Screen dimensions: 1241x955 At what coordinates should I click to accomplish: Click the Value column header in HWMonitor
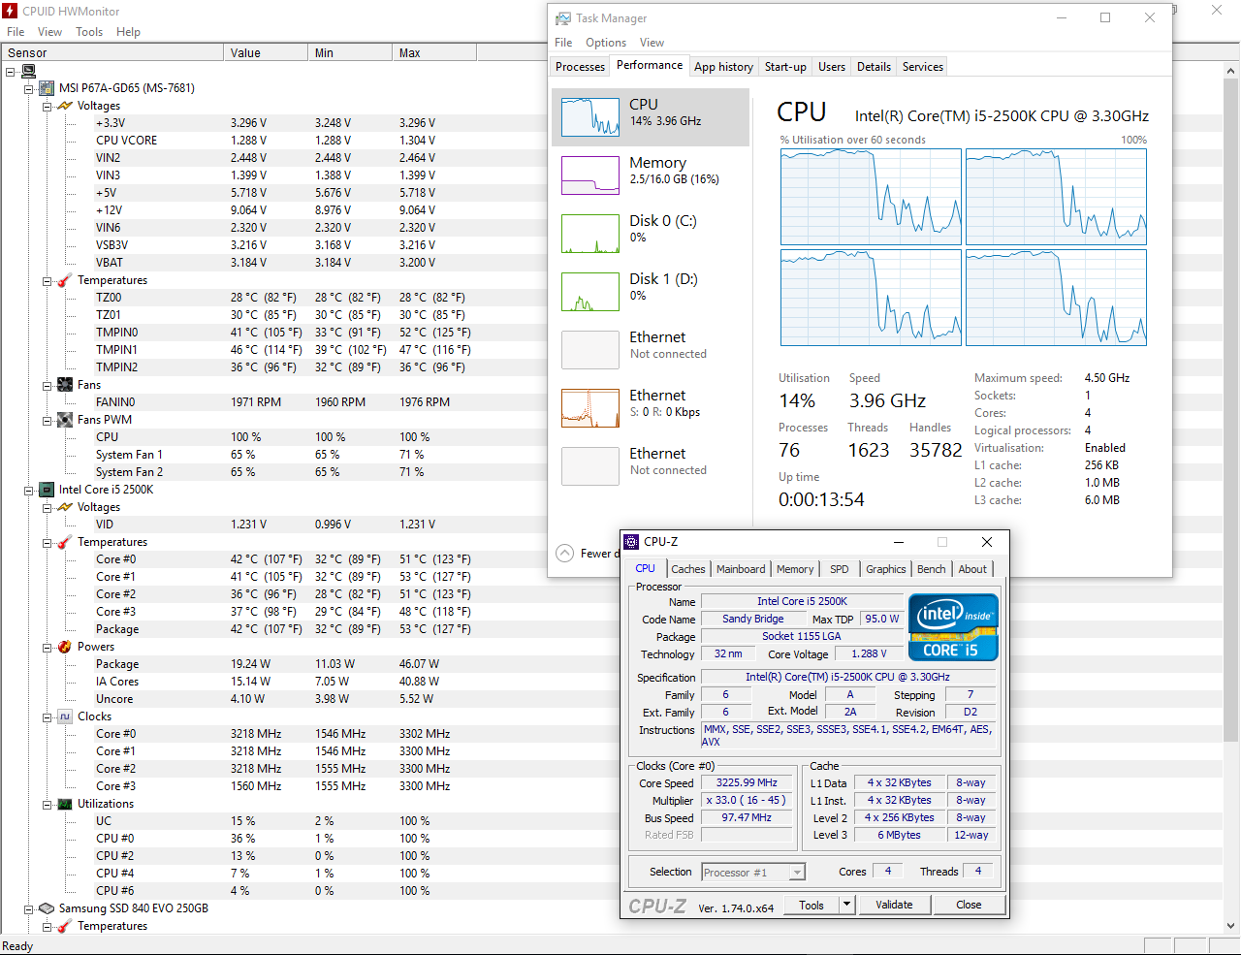[265, 53]
